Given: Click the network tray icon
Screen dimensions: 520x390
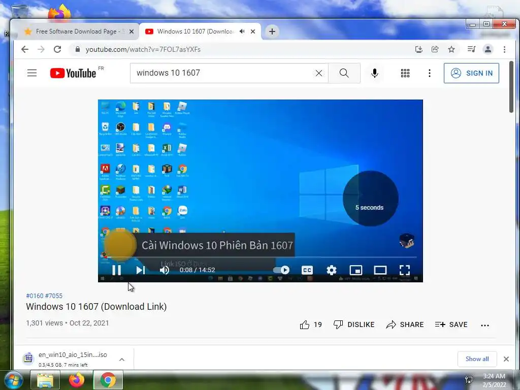Looking at the screenshot, I should (469, 380).
